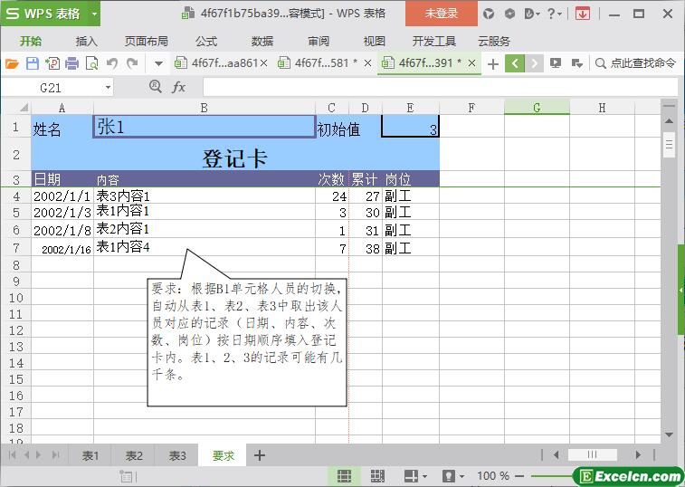Click the print icon in toolbar

72,63
